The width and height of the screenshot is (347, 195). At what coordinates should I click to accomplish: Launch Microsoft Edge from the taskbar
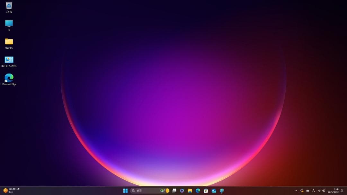pyautogui.click(x=198, y=190)
